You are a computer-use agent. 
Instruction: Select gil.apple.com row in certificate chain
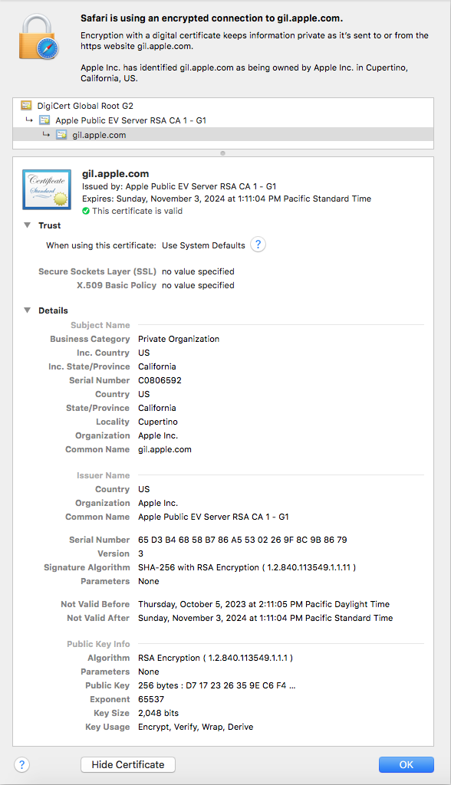point(223,135)
